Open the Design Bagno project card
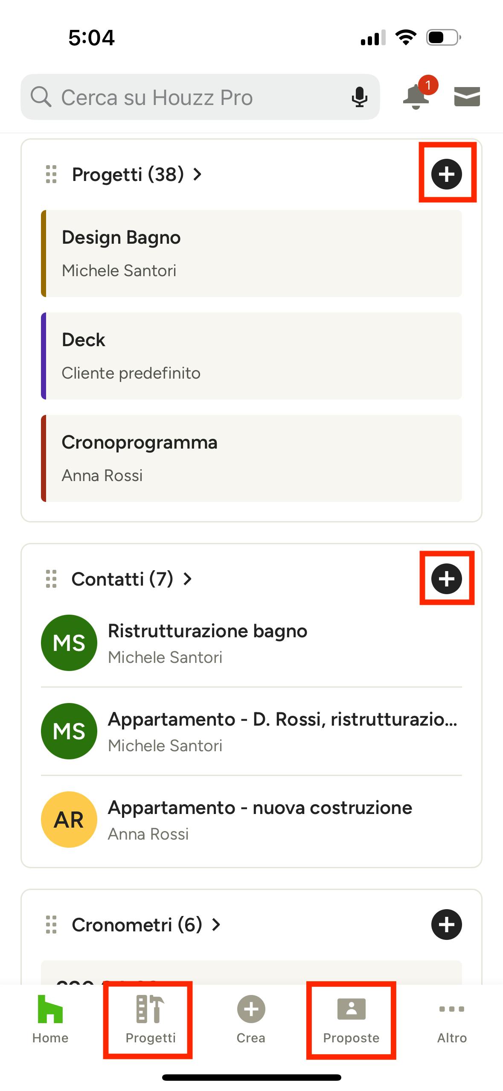The height and width of the screenshot is (1091, 503). tap(251, 254)
